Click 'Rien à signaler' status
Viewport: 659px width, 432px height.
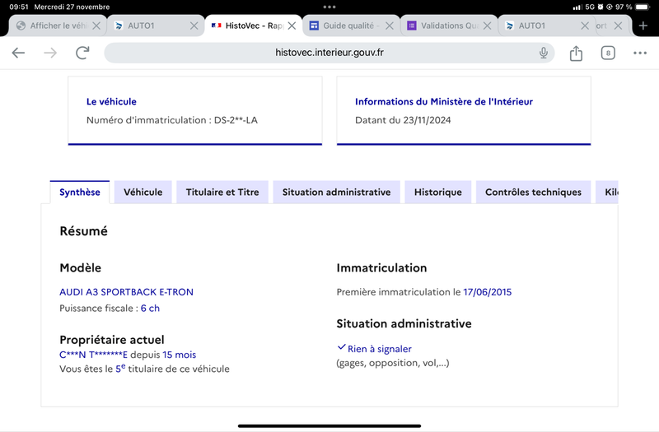(x=380, y=349)
